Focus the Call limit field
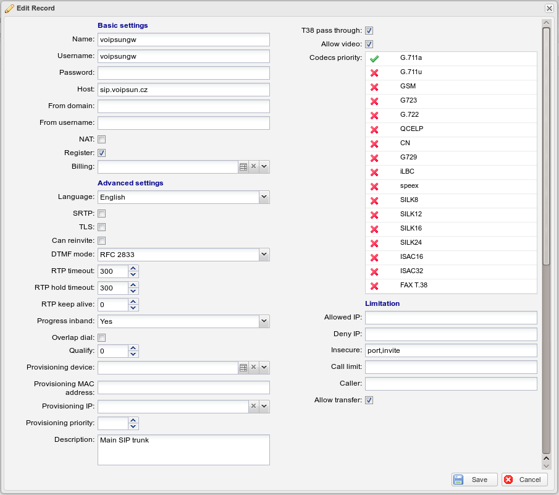The image size is (559, 495). click(451, 367)
